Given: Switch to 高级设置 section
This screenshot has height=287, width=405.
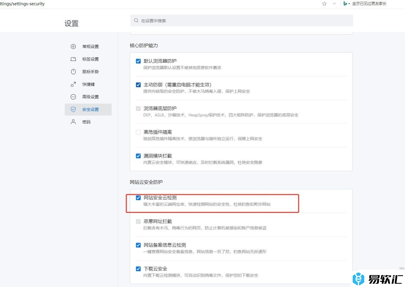Looking at the screenshot, I should [90, 97].
